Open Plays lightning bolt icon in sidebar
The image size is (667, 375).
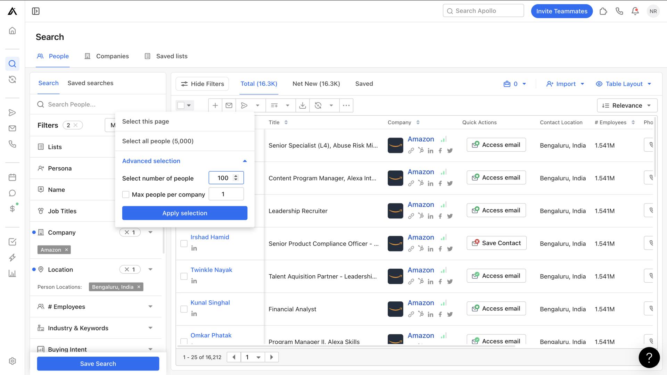tap(12, 258)
